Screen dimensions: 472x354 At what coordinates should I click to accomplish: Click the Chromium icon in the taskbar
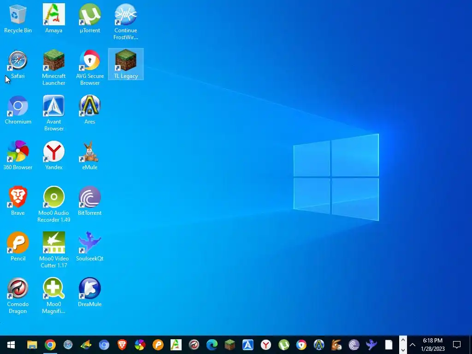pyautogui.click(x=104, y=345)
